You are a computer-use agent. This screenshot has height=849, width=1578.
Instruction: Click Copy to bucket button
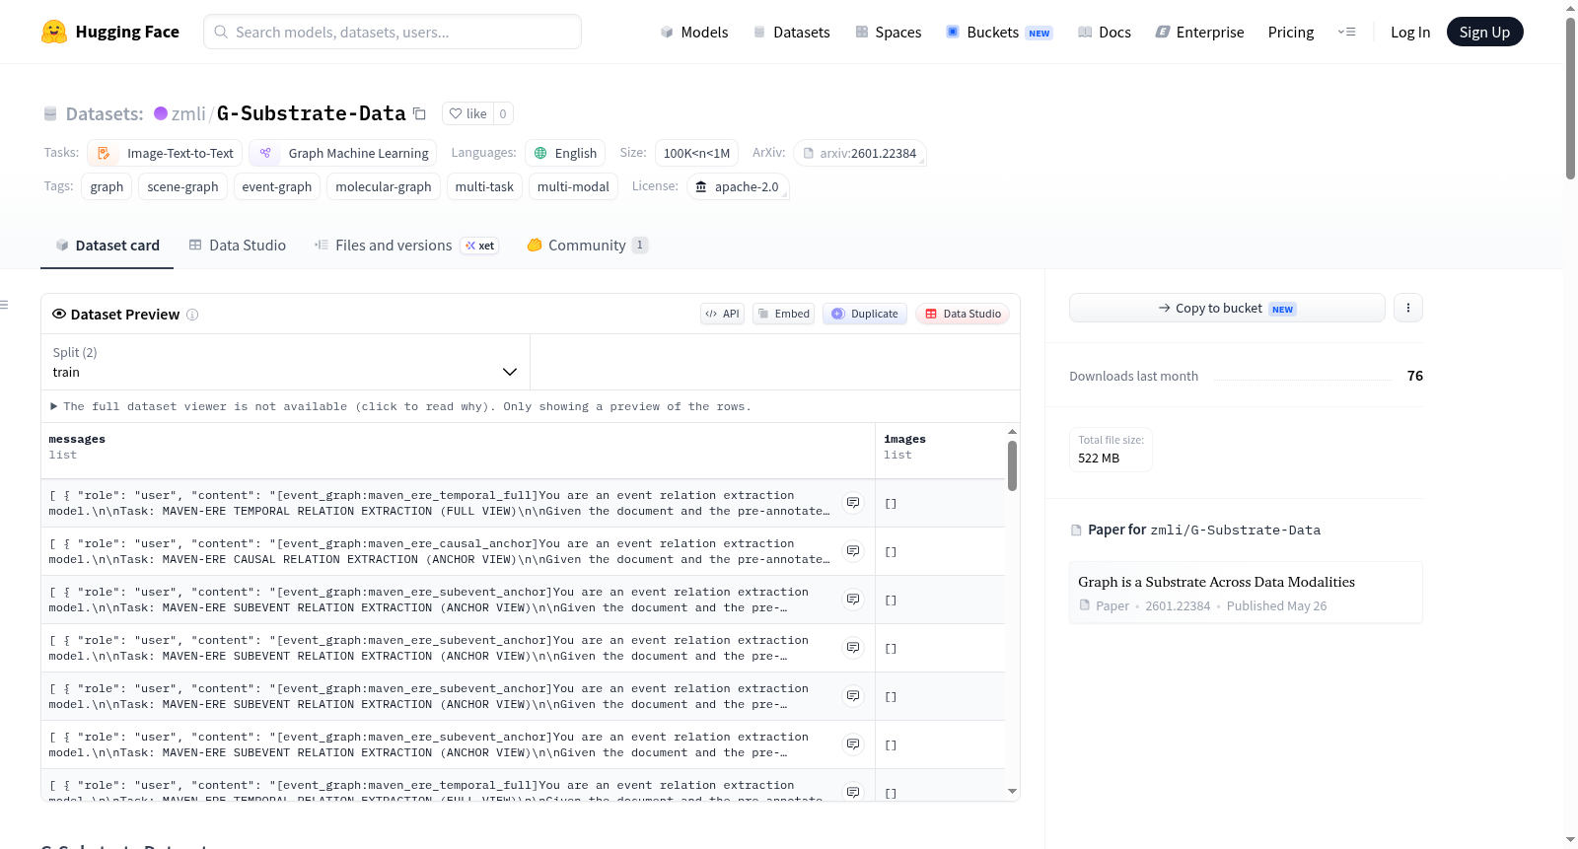click(x=1227, y=308)
